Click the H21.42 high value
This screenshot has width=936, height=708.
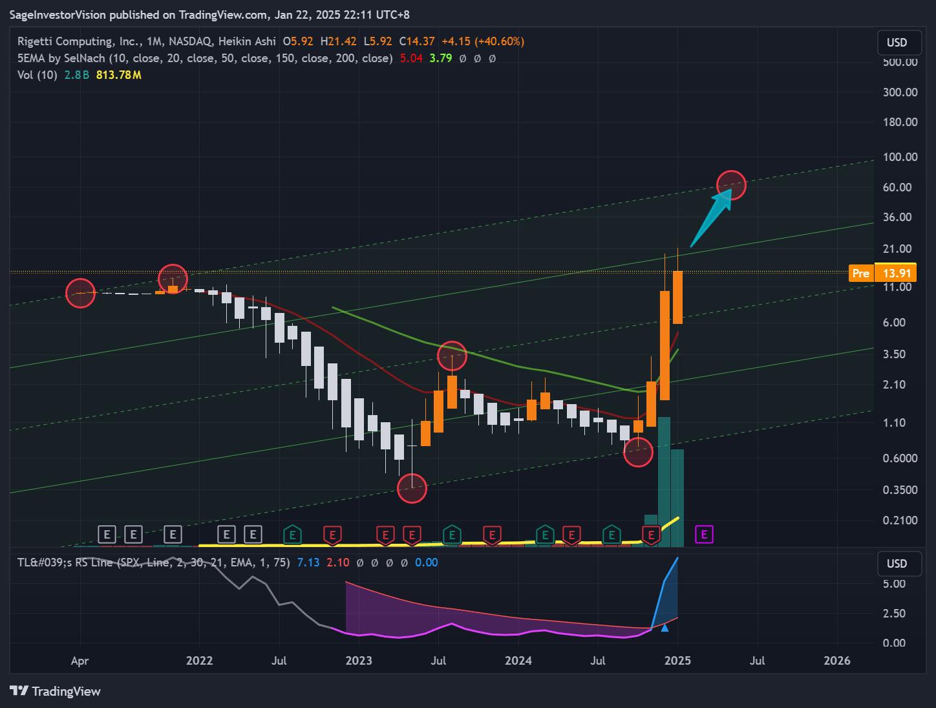[338, 41]
